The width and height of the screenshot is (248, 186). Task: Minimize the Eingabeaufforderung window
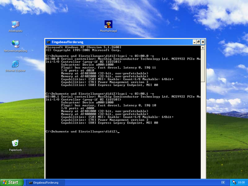(195, 42)
